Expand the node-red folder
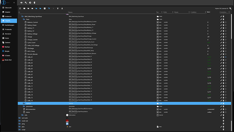Viewport: 234px width, 132px height. (x=20, y=121)
